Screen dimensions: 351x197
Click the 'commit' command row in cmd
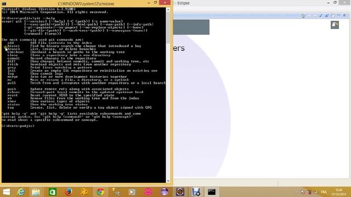point(52,59)
